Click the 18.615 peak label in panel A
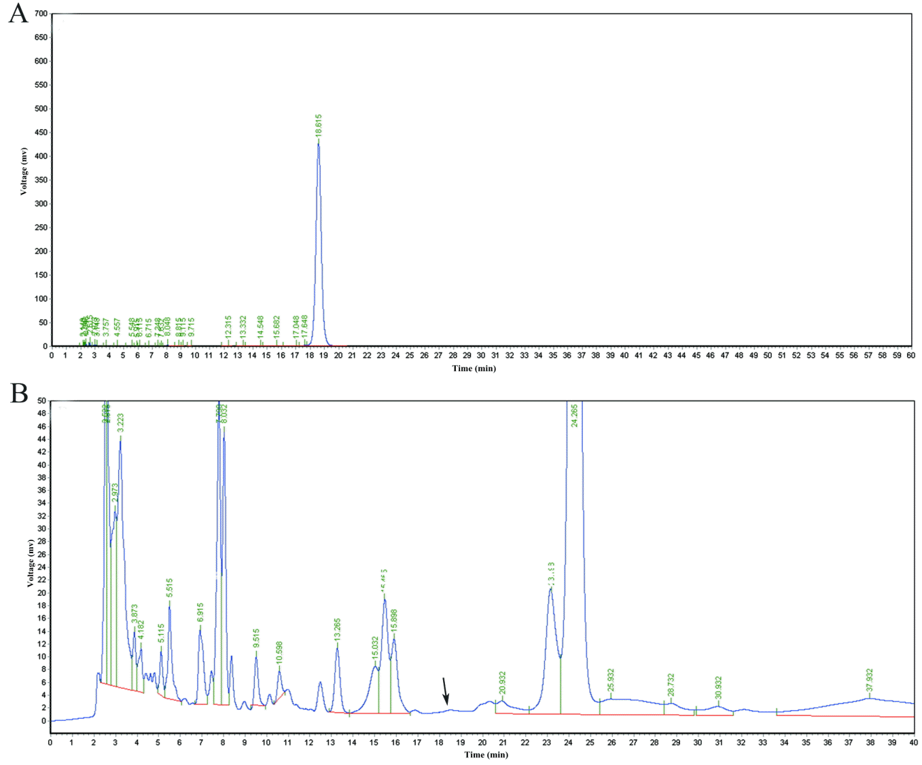Image resolution: width=922 pixels, height=765 pixels. tap(319, 126)
